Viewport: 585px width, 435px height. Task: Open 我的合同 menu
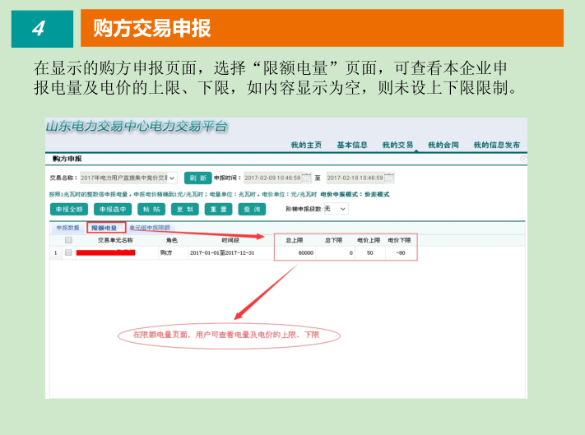pyautogui.click(x=443, y=145)
